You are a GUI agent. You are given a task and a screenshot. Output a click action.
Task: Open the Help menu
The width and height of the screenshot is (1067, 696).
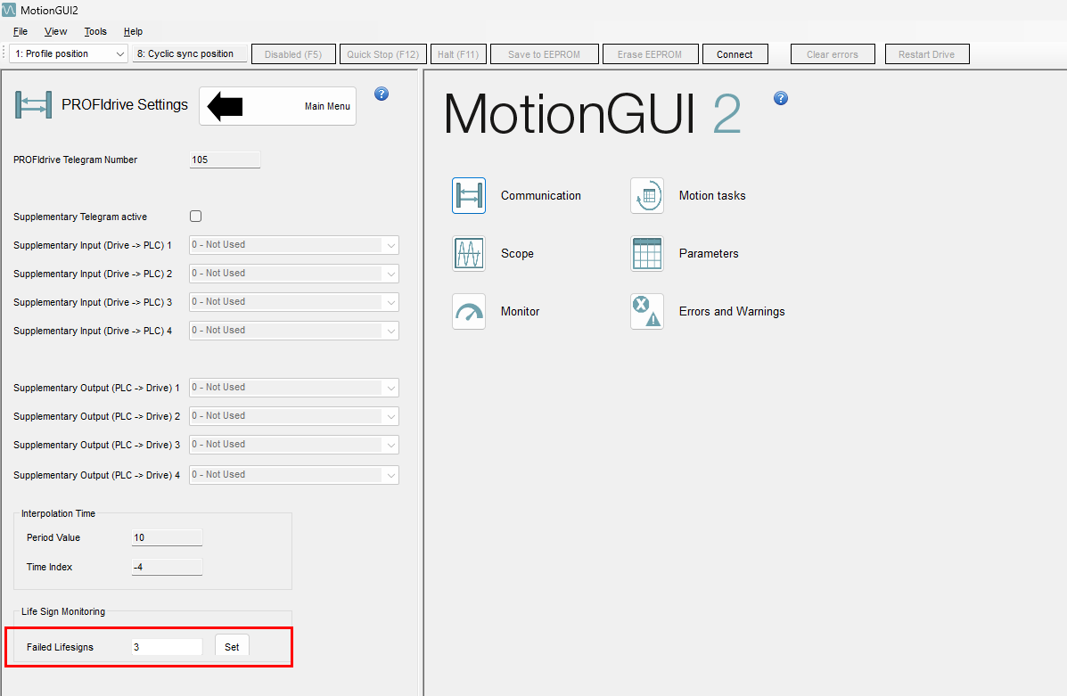coord(134,31)
